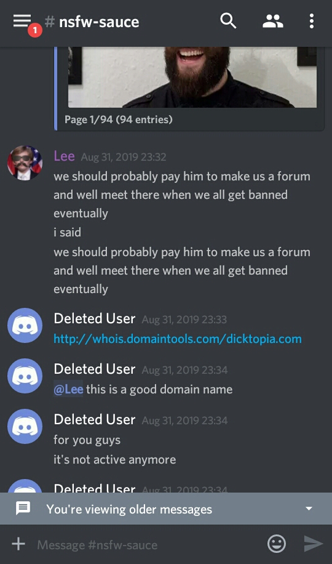
Task: Tap the "You're viewing older messages" banner
Action: pyautogui.click(x=166, y=509)
